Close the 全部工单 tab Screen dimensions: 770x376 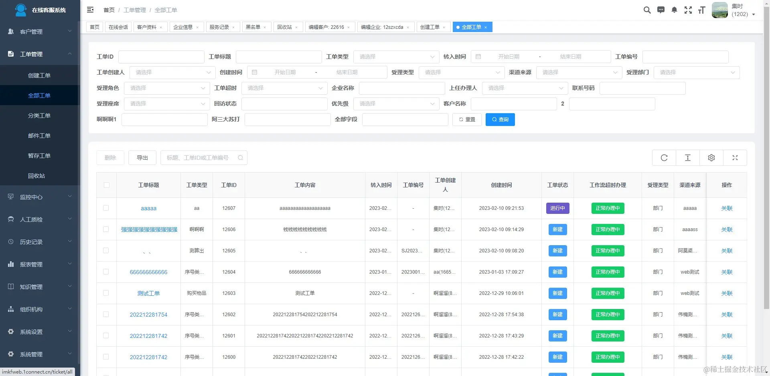point(486,27)
